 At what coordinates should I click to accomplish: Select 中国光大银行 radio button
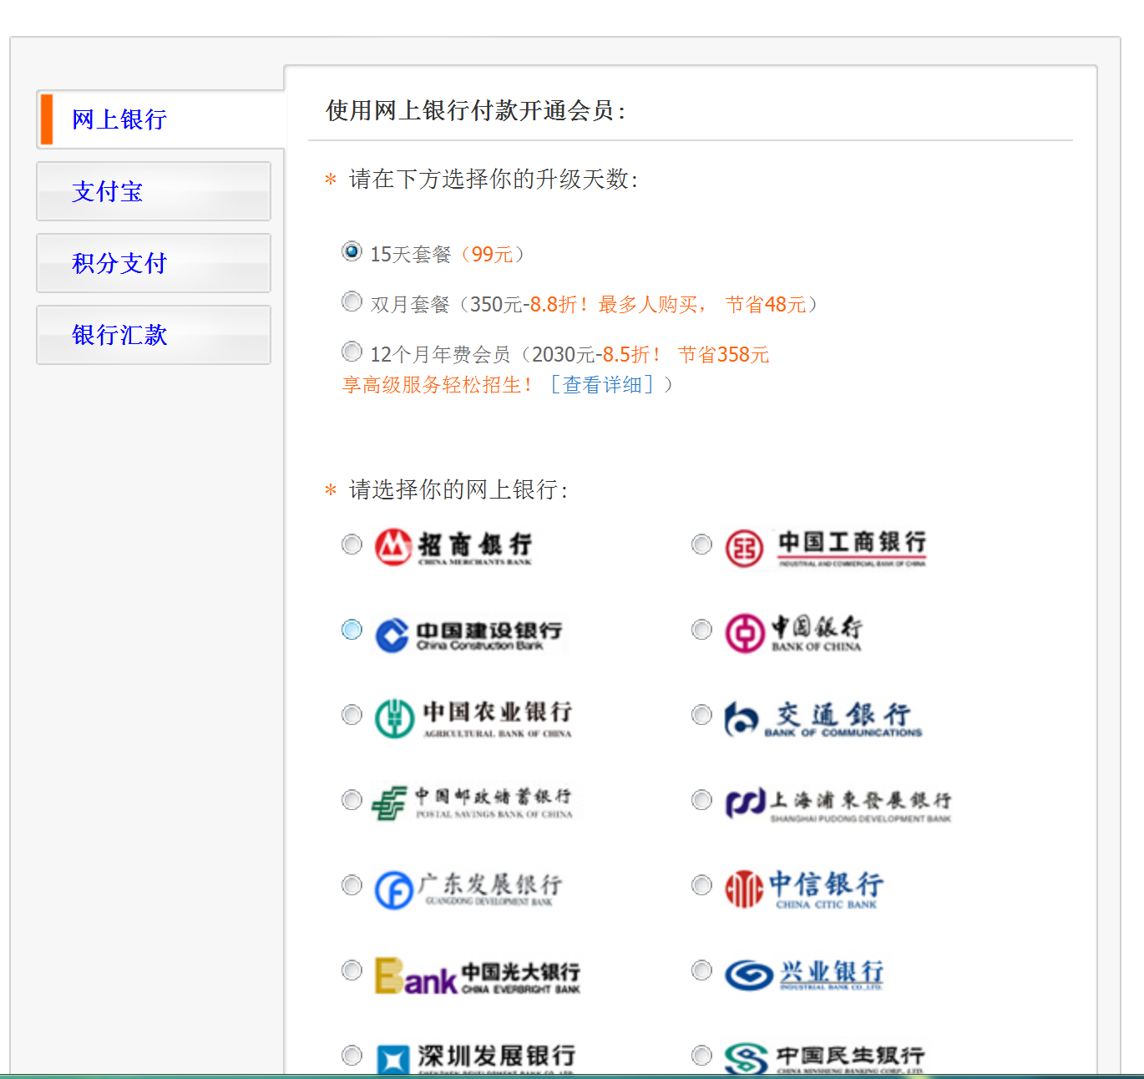tap(352, 970)
